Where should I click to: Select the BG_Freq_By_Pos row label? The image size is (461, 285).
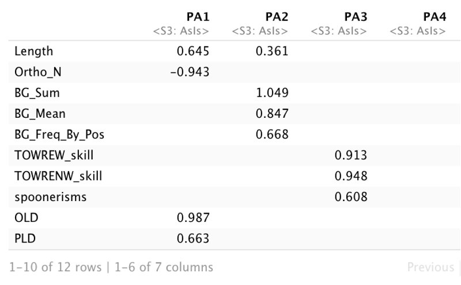coord(59,134)
